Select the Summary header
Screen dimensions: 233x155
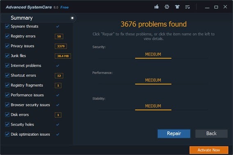pos(22,18)
